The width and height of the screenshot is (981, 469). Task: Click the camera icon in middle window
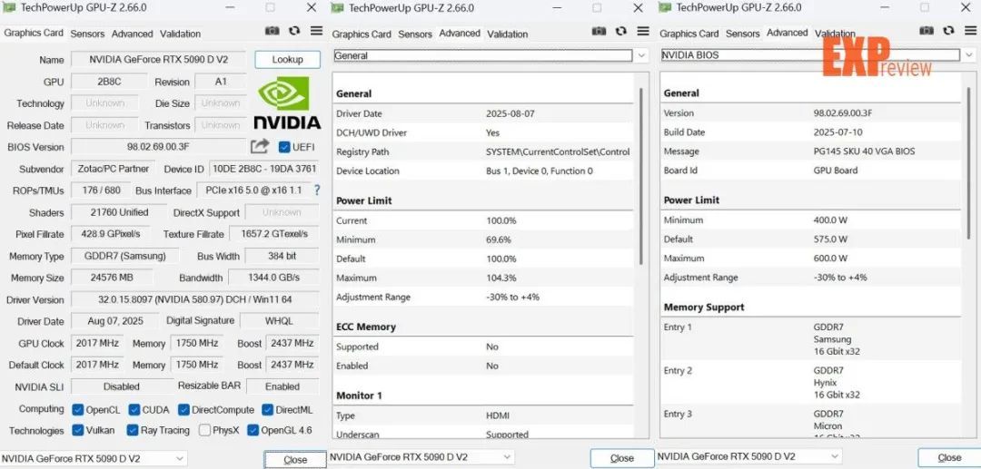coord(599,31)
